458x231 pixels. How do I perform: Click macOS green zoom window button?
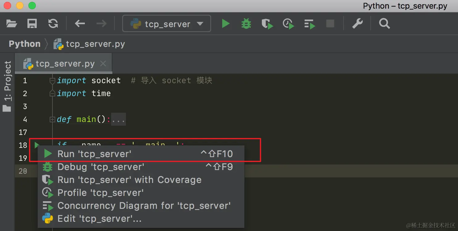pos(32,6)
